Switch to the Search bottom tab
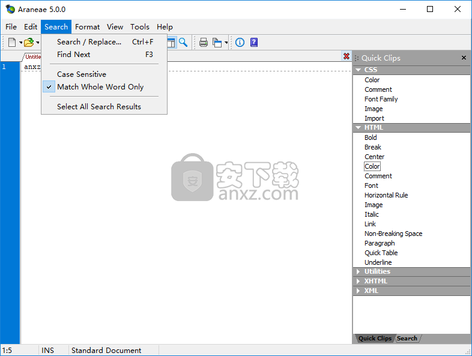Screen dimensions: 472x356 click(x=407, y=338)
